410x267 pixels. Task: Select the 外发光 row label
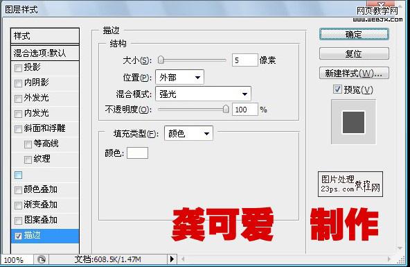[x=36, y=98]
